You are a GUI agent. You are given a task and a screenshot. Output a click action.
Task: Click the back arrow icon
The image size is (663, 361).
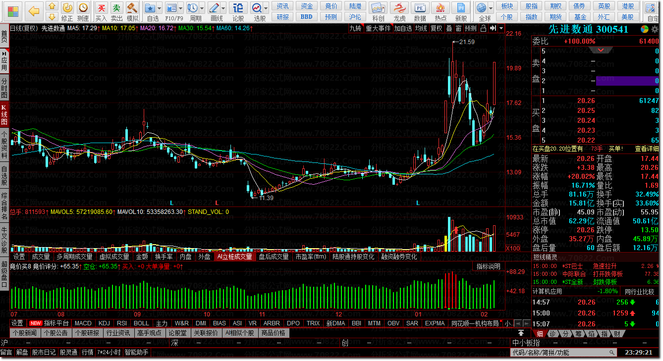pyautogui.click(x=34, y=10)
